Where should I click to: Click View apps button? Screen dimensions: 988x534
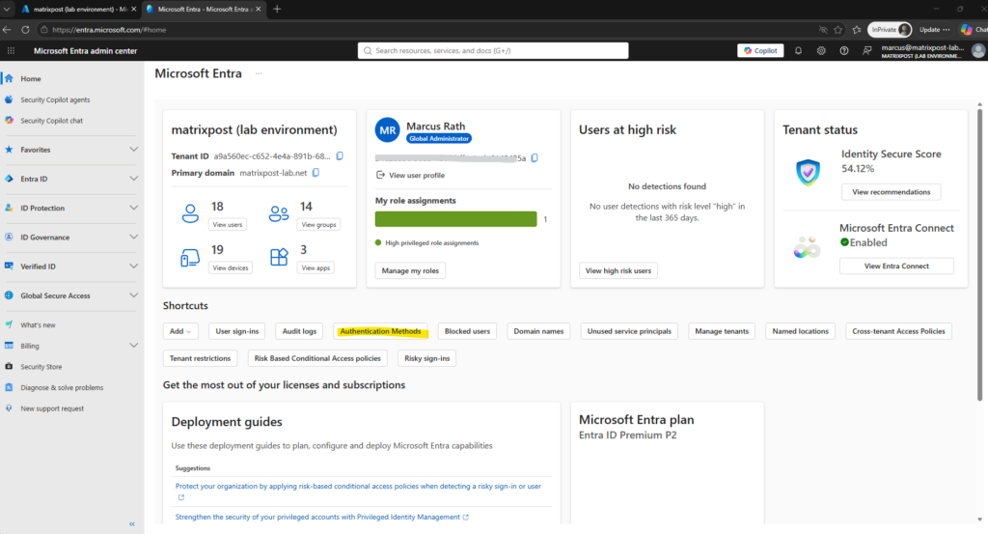pos(316,267)
